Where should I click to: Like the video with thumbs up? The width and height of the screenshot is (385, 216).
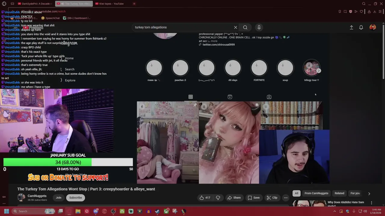point(205,198)
